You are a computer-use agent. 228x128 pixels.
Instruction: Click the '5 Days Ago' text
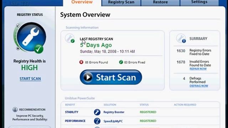[96, 45]
